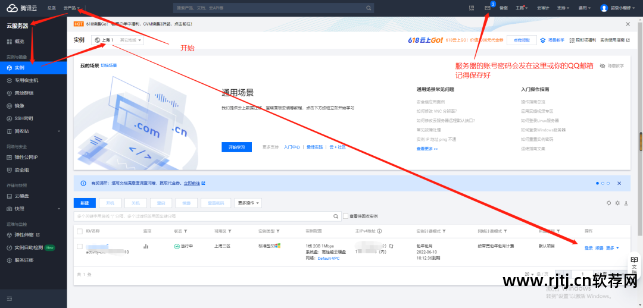The width and height of the screenshot is (643, 308).
Task: Open the 云产品 dropdown menu
Action: 72,8
